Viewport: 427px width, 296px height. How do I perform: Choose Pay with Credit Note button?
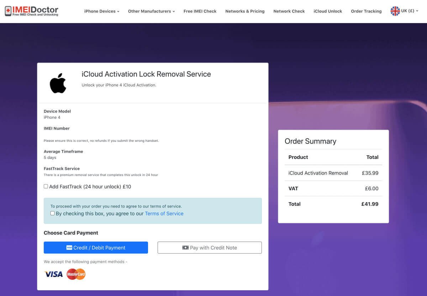[x=210, y=248]
